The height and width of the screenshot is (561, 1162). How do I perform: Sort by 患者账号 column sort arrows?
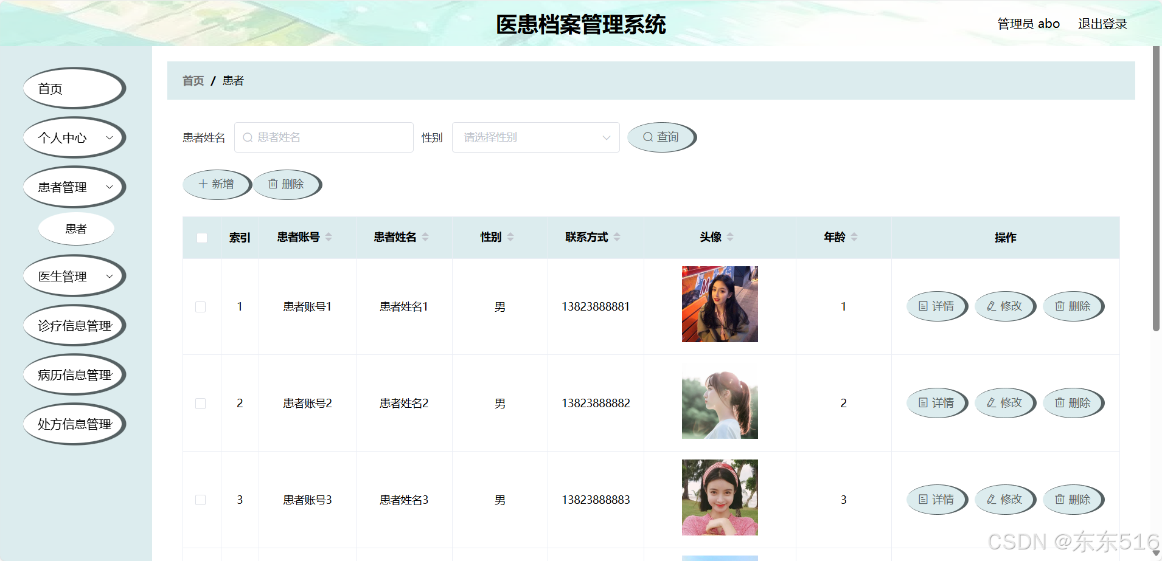329,237
